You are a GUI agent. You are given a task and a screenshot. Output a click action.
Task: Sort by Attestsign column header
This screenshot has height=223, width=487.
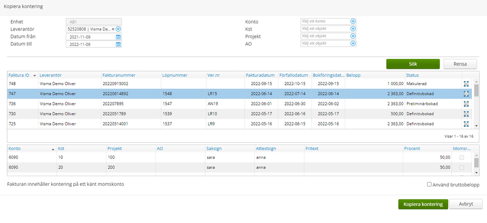(x=266, y=149)
